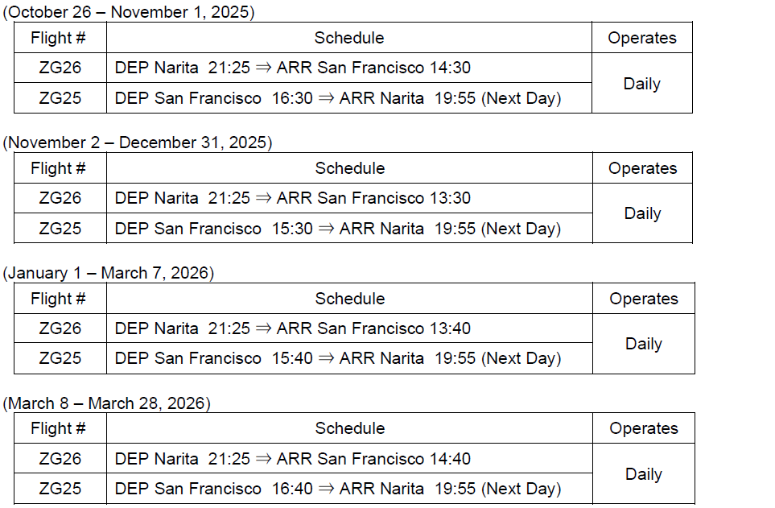Click the ZG26 flight number in the March 8 table
The width and height of the screenshot is (775, 508).
[x=60, y=459]
